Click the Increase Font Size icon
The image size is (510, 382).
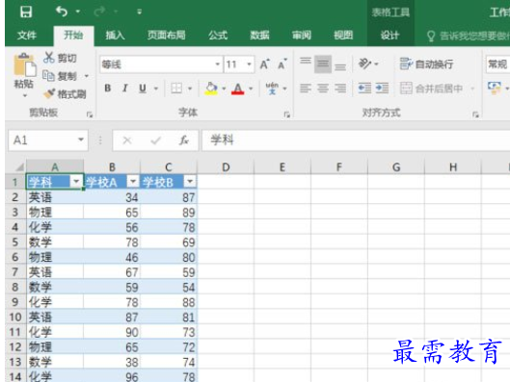[265, 64]
